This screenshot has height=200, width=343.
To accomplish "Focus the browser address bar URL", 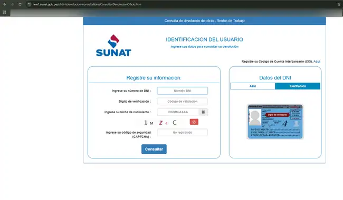I will click(87, 4).
